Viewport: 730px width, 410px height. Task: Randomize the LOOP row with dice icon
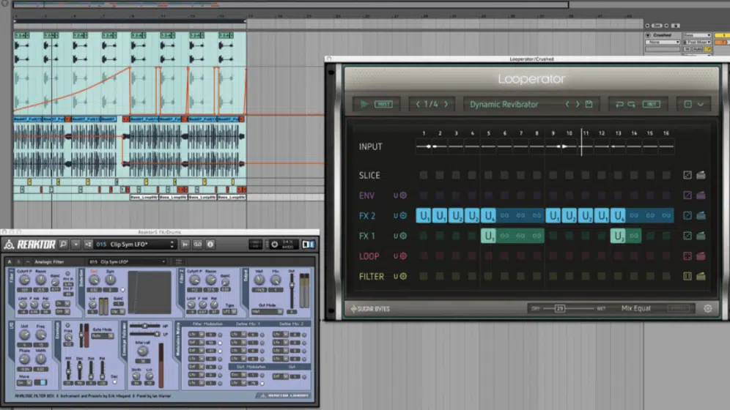(687, 256)
